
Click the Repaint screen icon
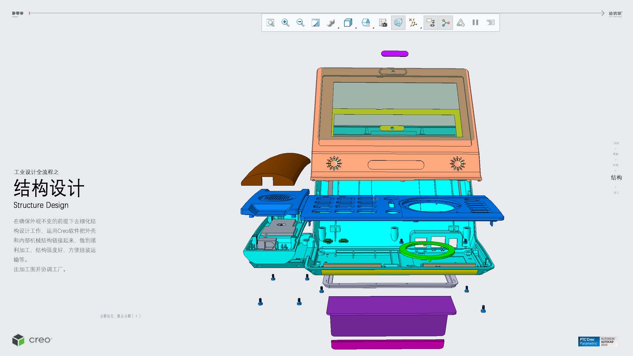click(316, 23)
